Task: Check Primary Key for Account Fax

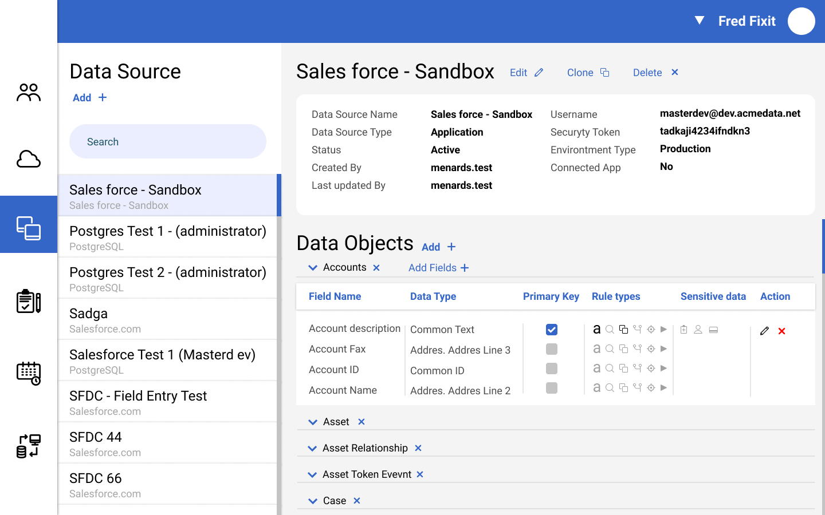Action: coord(552,349)
